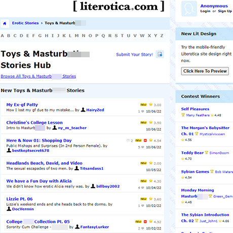
Task: Click heart icon on Lizzie Pt. 06 row
Action: 143,206
